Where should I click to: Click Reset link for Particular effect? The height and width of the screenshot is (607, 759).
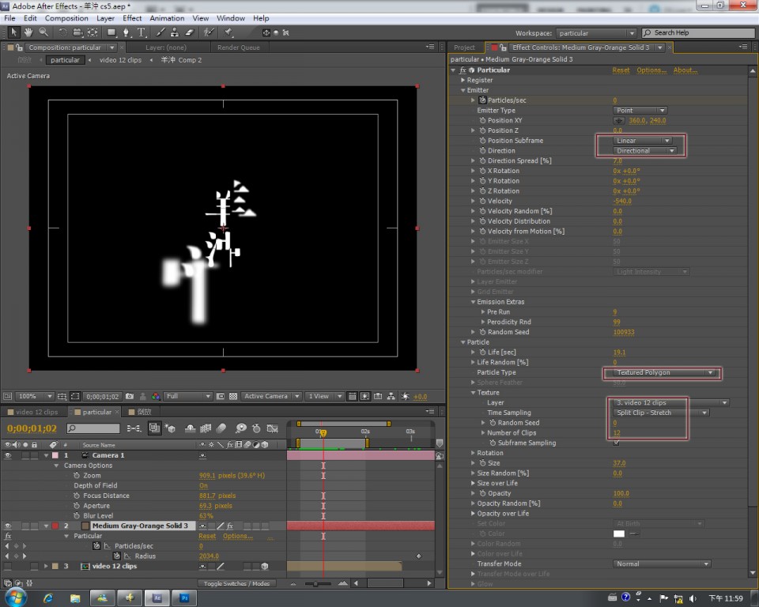click(x=621, y=70)
